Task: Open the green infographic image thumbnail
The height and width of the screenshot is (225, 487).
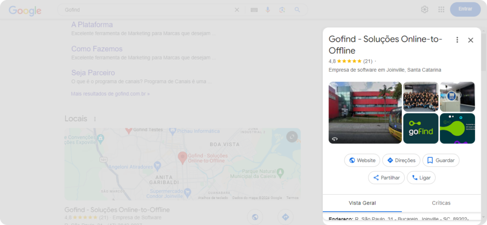Action: tap(458, 128)
